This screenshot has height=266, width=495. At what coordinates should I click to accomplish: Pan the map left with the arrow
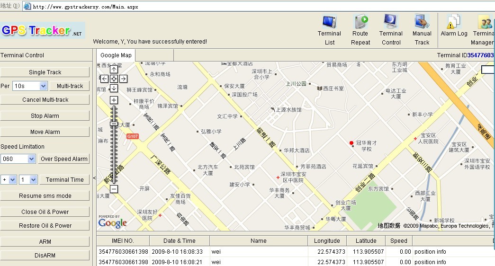tap(105, 79)
